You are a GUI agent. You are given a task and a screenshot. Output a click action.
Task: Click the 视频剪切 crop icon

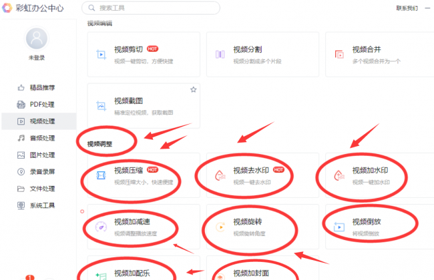click(101, 55)
